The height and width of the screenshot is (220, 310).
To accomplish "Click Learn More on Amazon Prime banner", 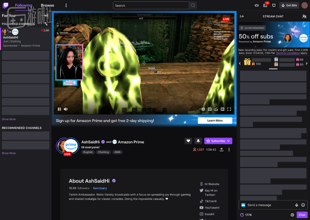I will pyautogui.click(x=215, y=121).
